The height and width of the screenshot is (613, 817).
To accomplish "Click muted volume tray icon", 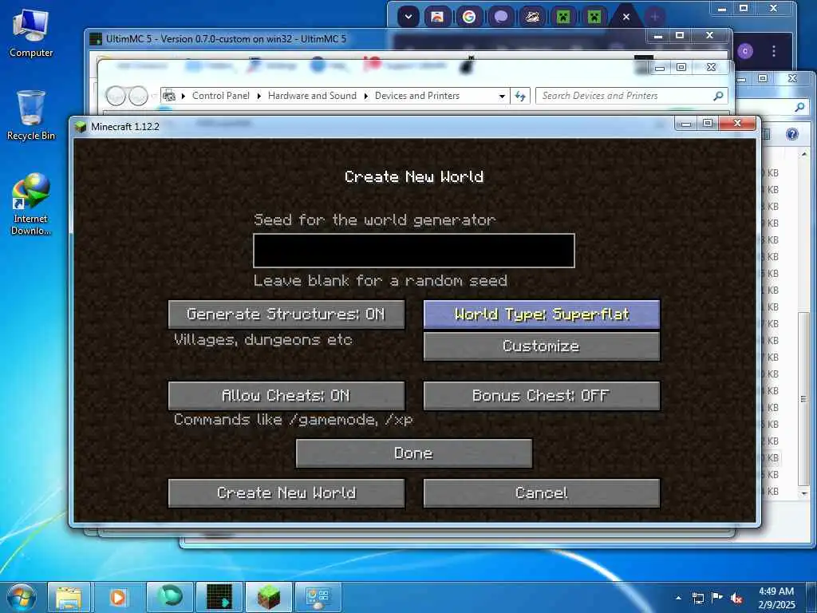I will (736, 598).
